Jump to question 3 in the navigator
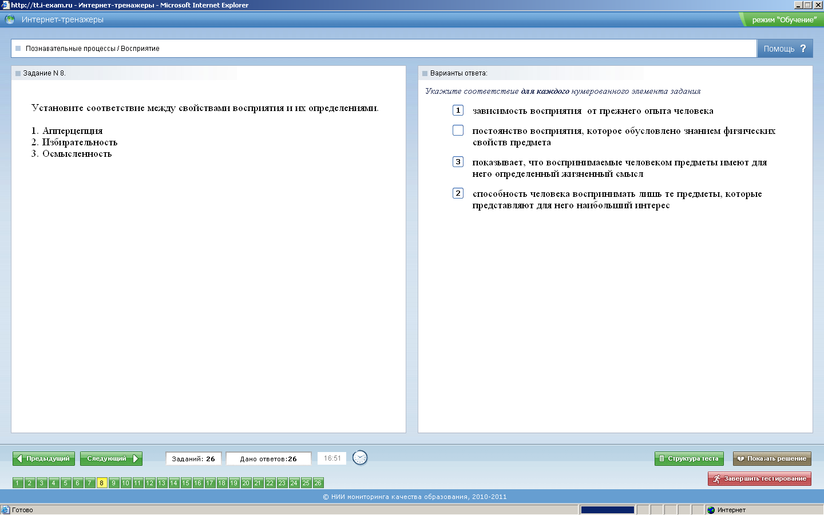The width and height of the screenshot is (824, 515). (42, 483)
